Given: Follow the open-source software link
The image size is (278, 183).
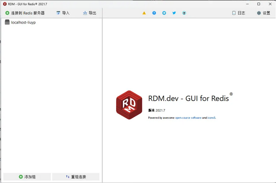Looking at the screenshot, I should (x=188, y=118).
